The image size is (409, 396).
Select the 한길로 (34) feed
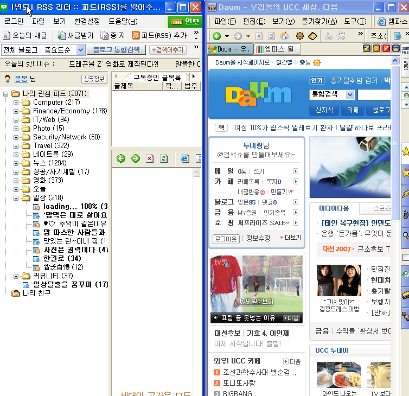[62, 259]
